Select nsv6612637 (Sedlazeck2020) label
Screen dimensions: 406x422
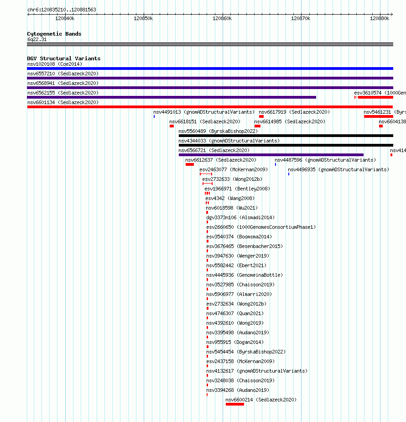point(221,160)
